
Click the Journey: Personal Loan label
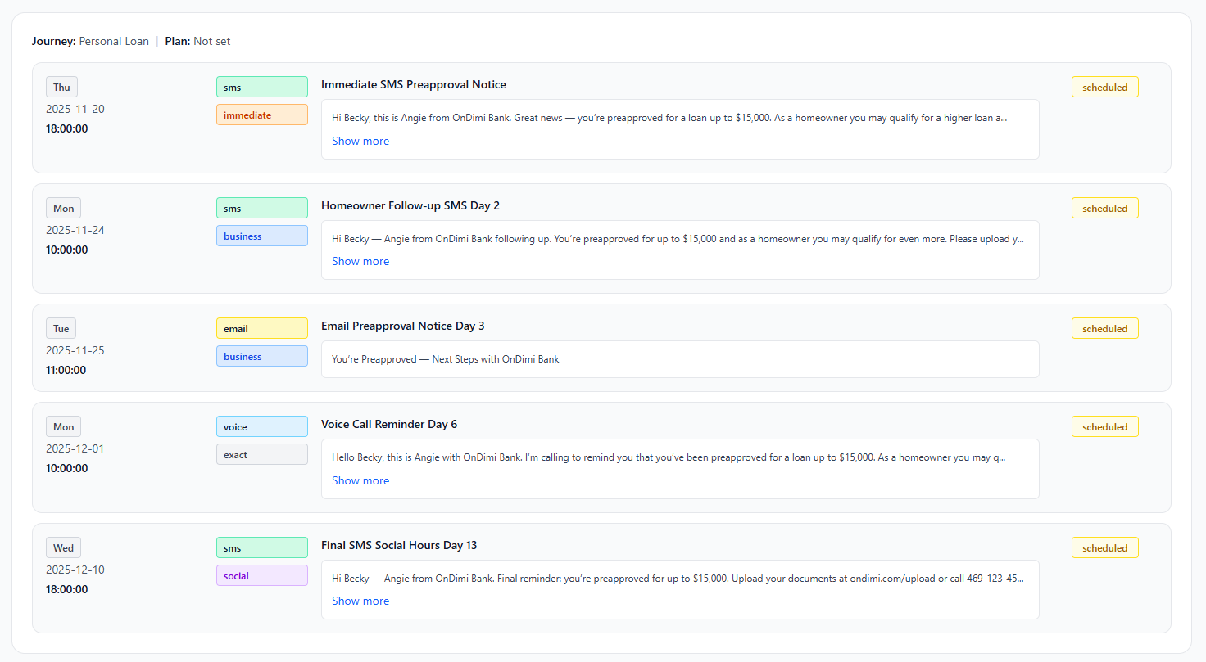(x=90, y=41)
